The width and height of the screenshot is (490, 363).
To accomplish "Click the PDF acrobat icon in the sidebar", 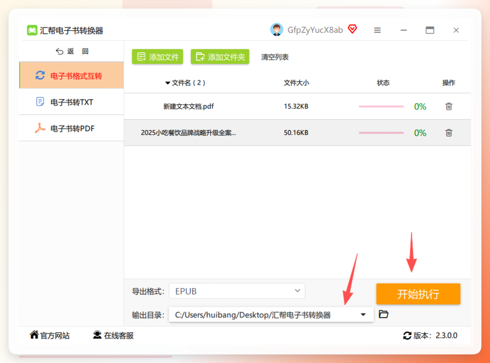I will [x=40, y=128].
